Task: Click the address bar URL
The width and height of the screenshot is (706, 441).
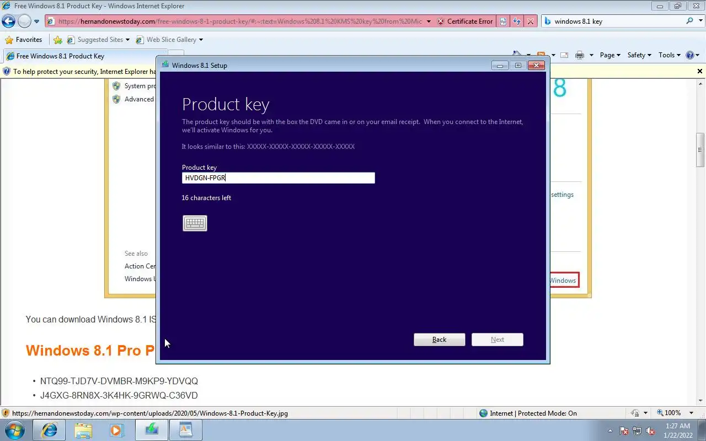Action: coord(240,21)
